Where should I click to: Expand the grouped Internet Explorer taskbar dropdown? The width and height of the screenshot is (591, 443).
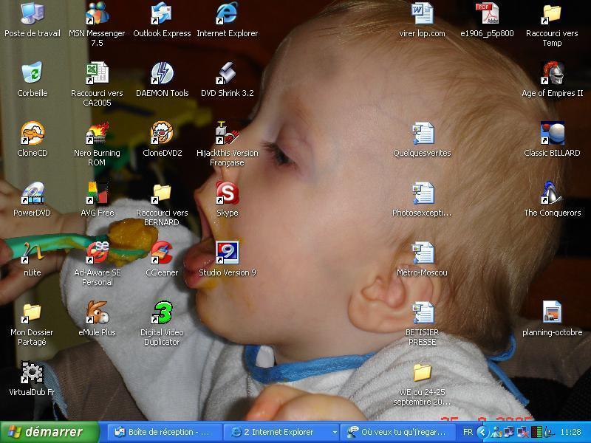335,432
